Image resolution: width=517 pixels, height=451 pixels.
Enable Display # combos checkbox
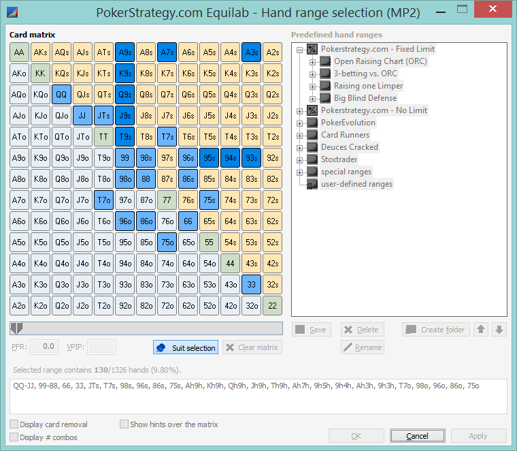(14, 437)
